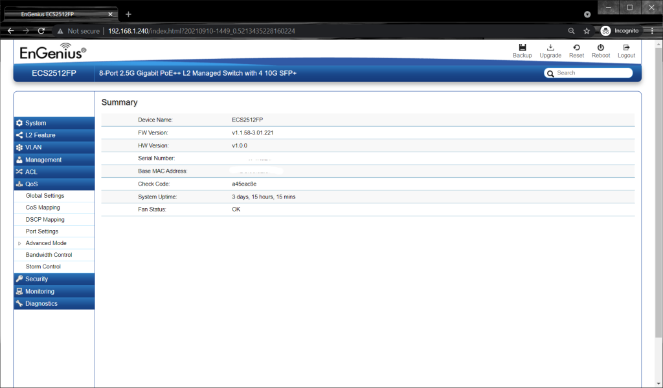Click the Security key icon
Viewport: 663px width, 388px height.
point(19,279)
